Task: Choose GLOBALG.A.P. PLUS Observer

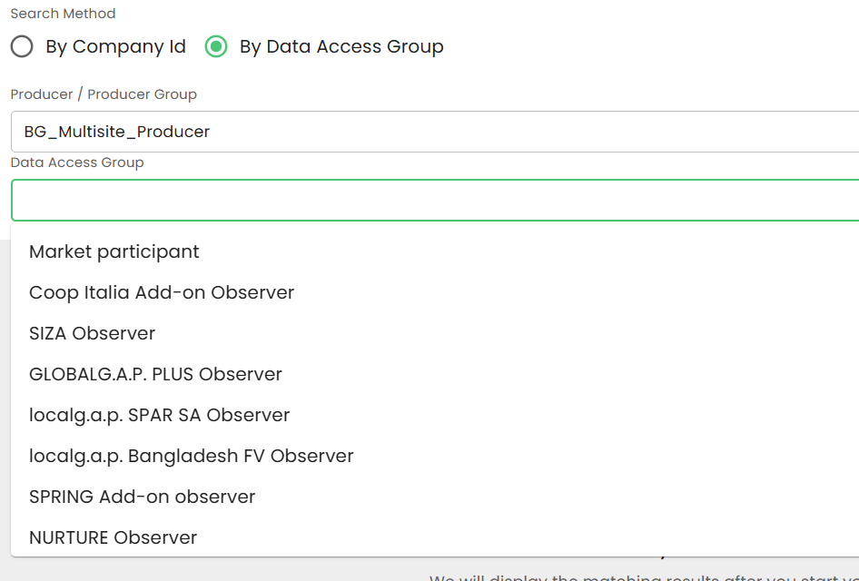Action: (155, 374)
